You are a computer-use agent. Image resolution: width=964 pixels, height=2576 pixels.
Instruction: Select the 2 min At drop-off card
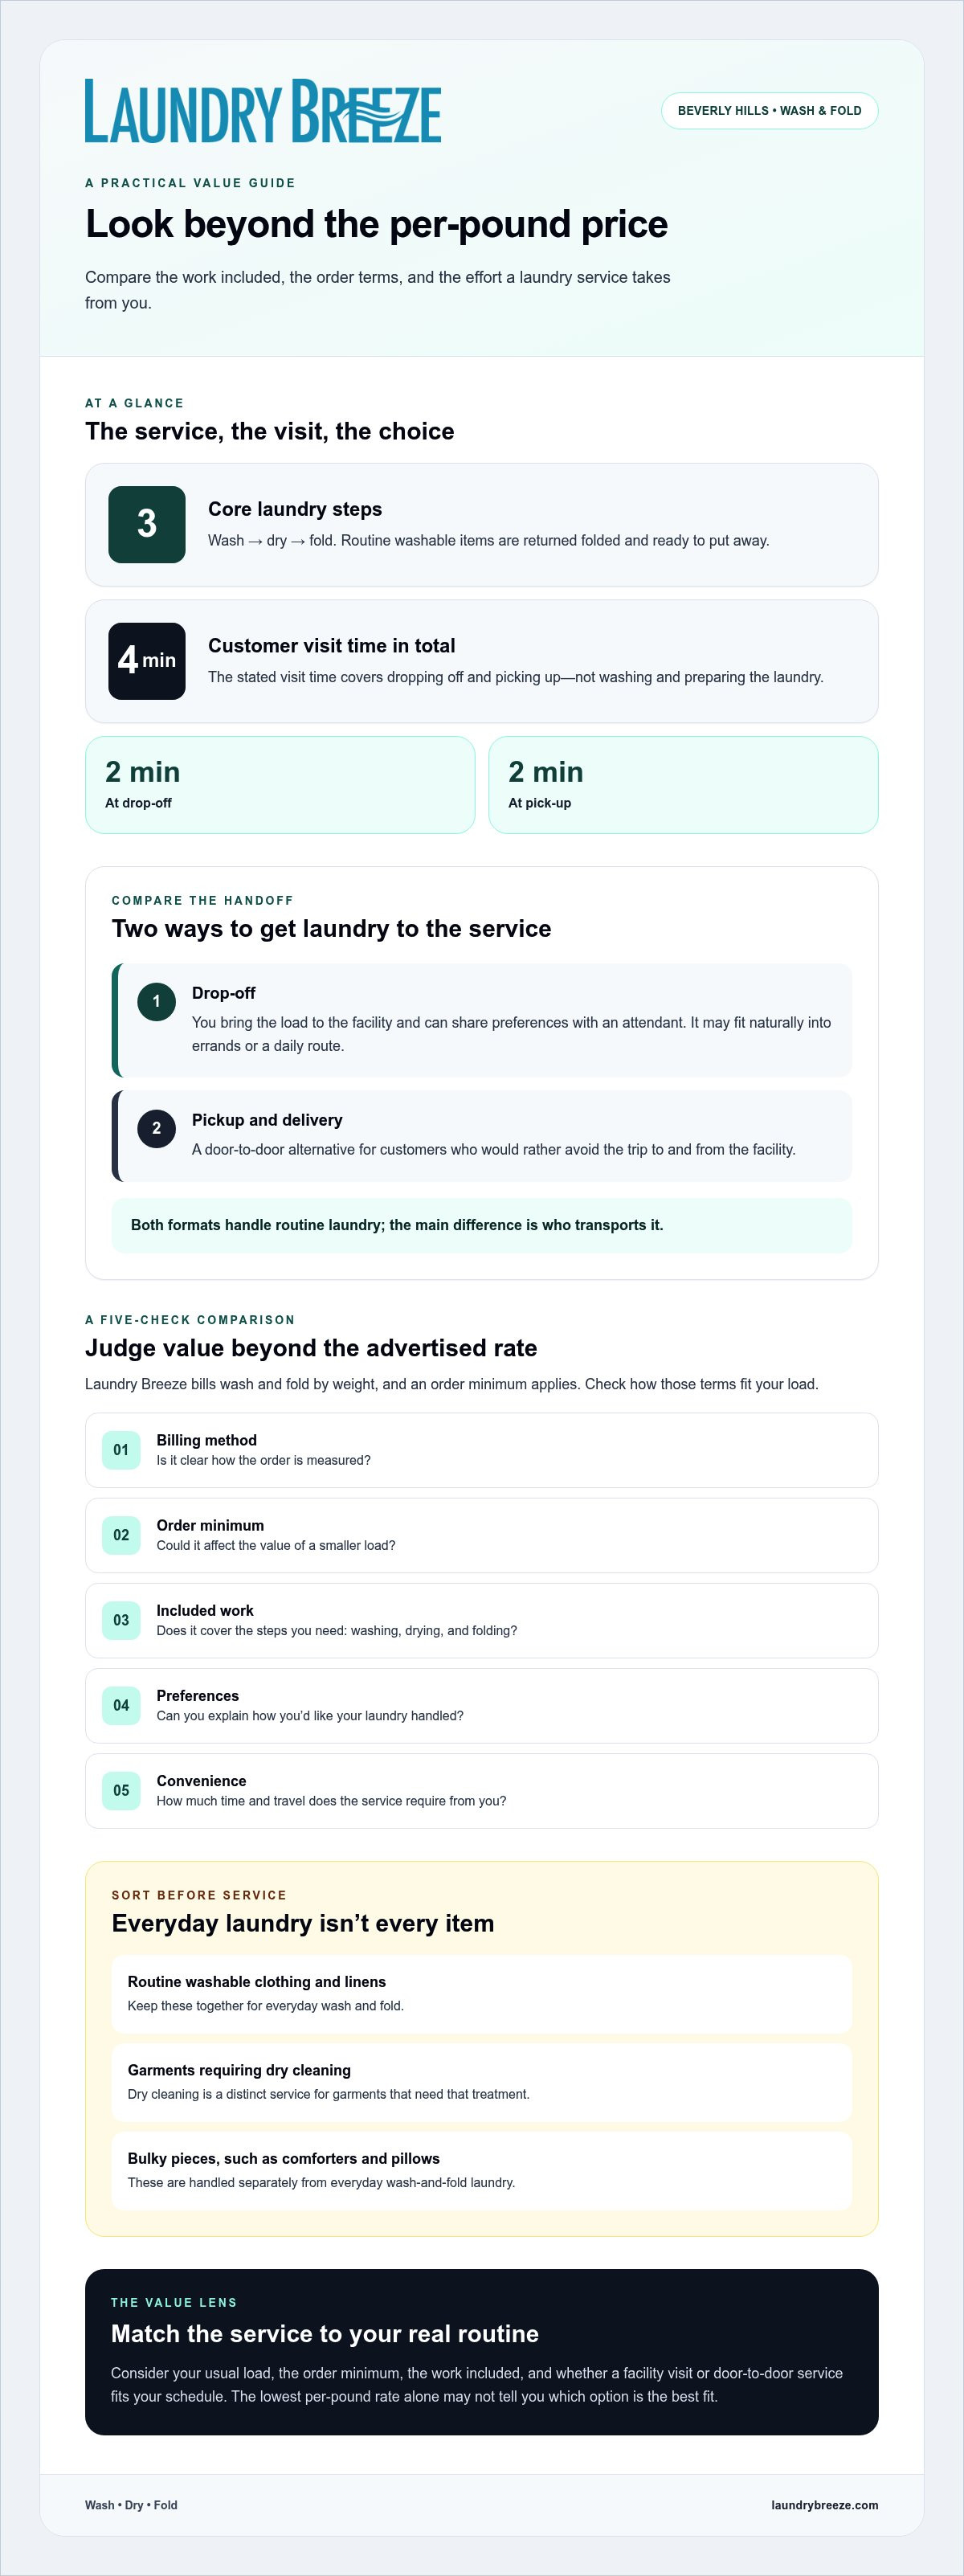click(x=280, y=785)
